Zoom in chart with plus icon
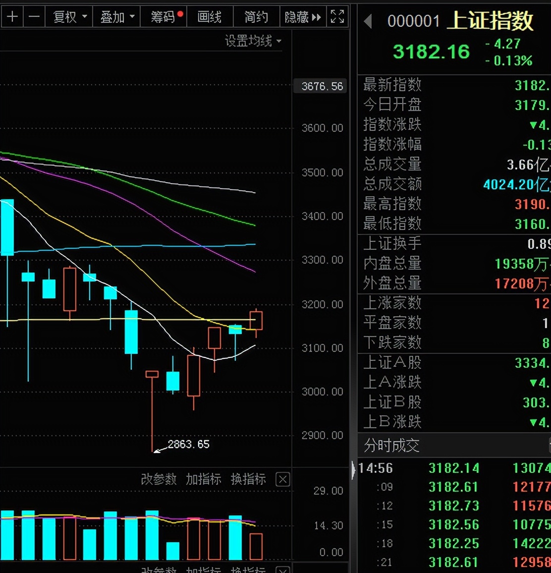551x573 pixels. pyautogui.click(x=12, y=17)
